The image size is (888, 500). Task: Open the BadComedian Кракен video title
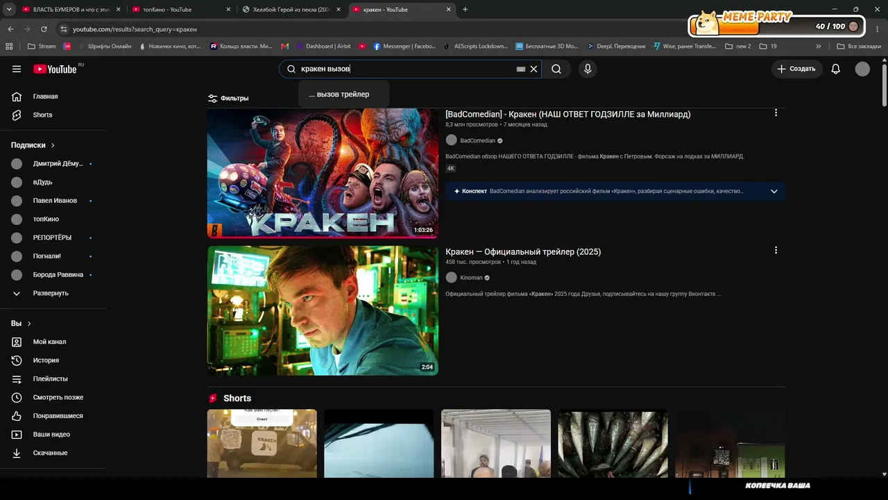[x=568, y=114]
